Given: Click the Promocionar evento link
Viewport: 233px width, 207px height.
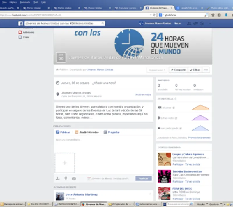Looking at the screenshot, I should pos(199,138).
